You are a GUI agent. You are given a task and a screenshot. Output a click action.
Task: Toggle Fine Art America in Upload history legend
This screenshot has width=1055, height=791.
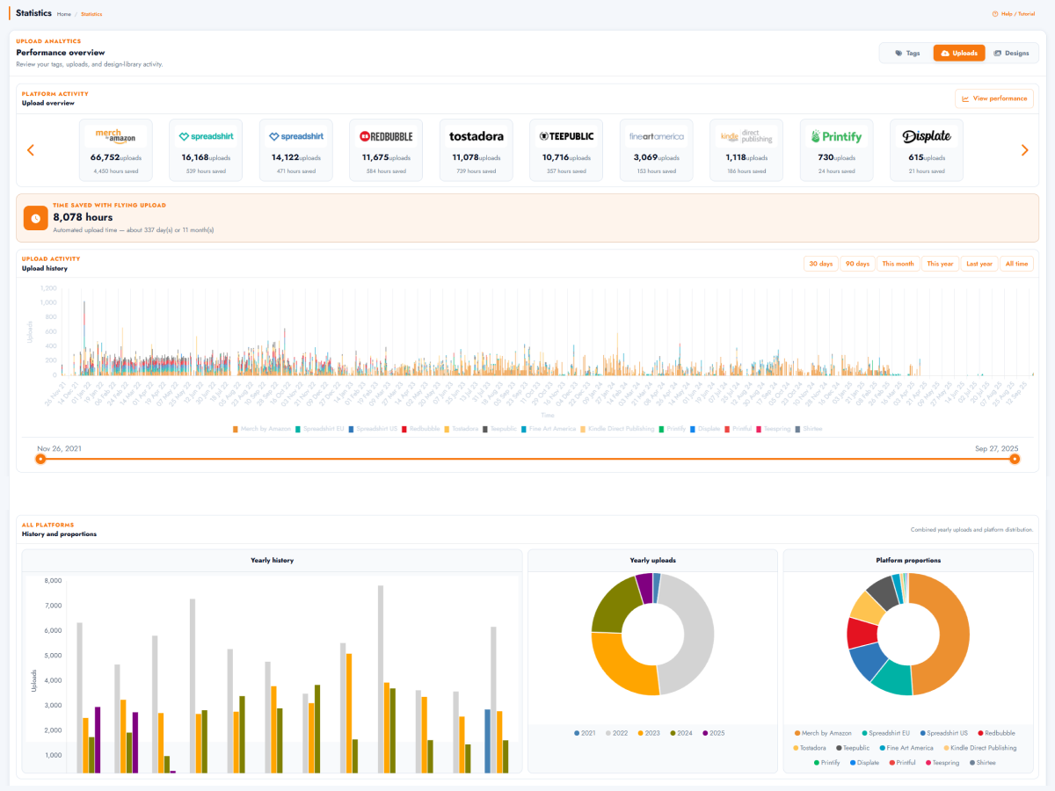tap(549, 429)
